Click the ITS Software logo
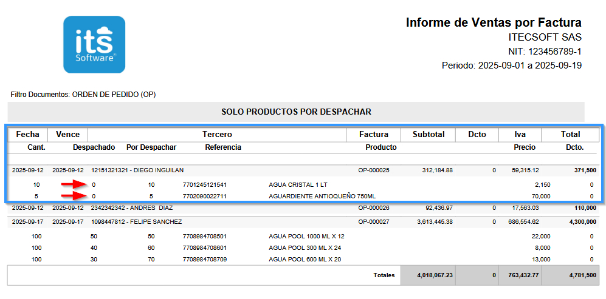This screenshot has width=606, height=299. (94, 44)
